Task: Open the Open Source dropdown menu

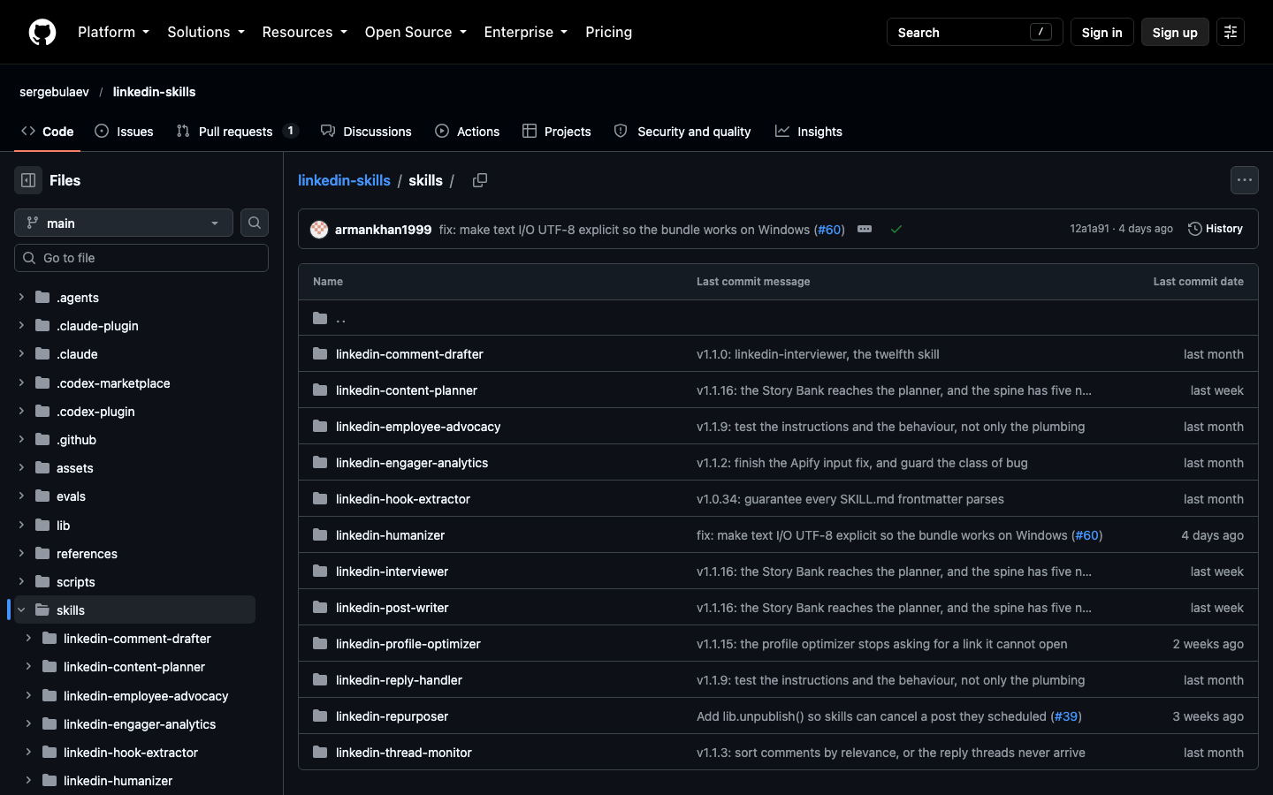Action: pyautogui.click(x=415, y=32)
